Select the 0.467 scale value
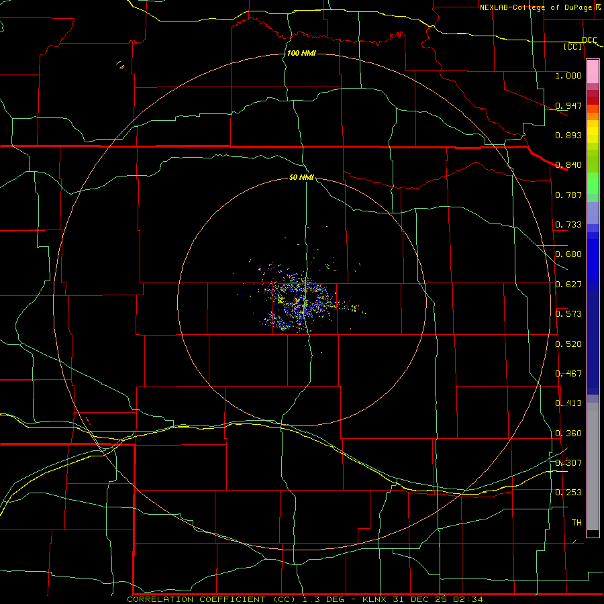The height and width of the screenshot is (604, 604). pos(568,374)
